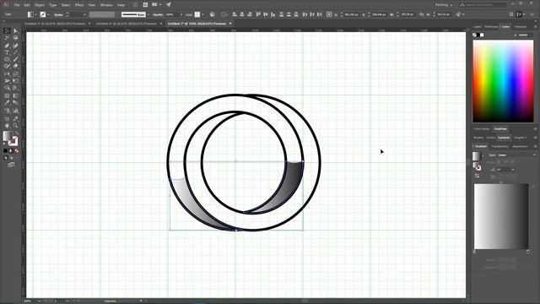This screenshot has height=304, width=540.
Task: Open the Effect menu
Action: pyautogui.click(x=79, y=5)
